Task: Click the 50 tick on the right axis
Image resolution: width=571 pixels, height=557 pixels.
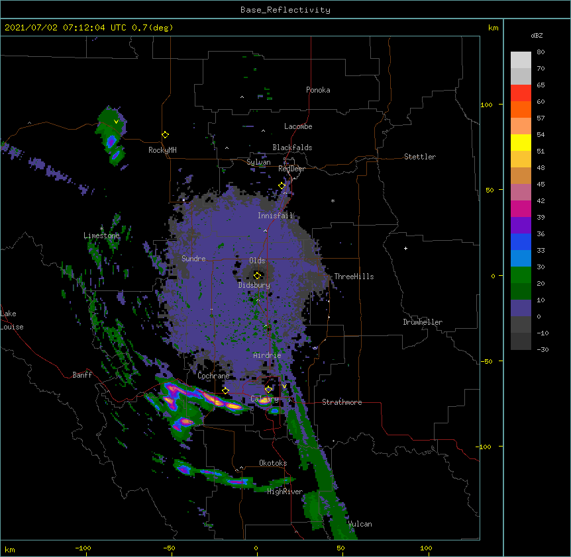Action: tap(490, 190)
